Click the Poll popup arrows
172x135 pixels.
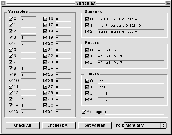click(x=164, y=125)
